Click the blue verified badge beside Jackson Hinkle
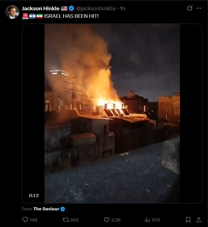Screen dimensions: 208x227 click(71, 8)
